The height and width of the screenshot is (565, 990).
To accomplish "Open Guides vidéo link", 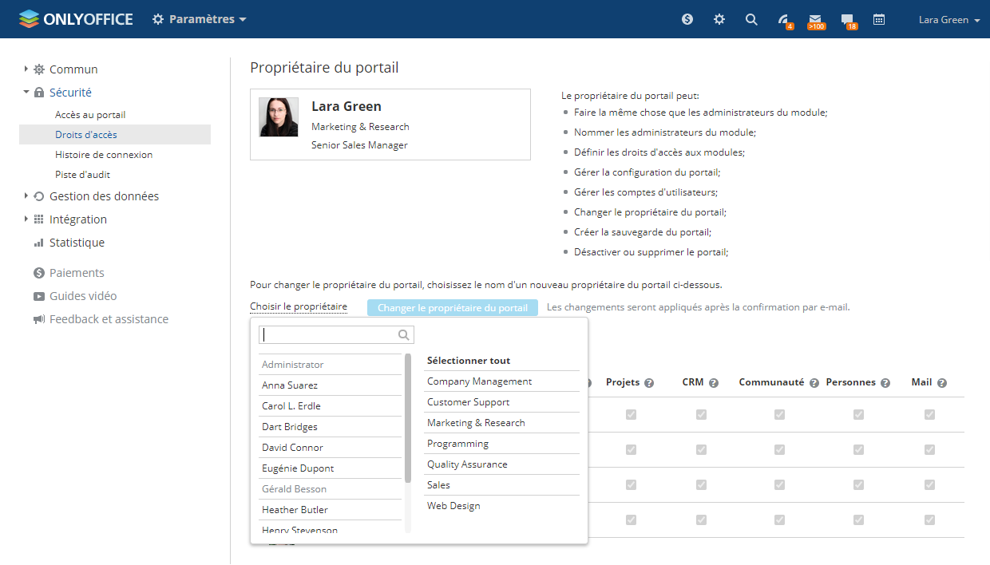I will coord(83,296).
